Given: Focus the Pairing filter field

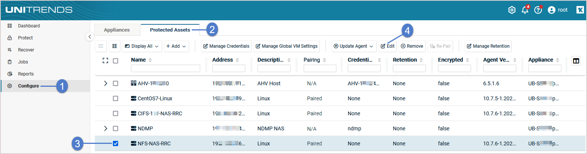Looking at the screenshot, I should point(320,68).
